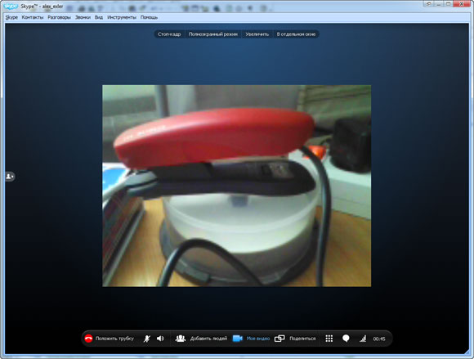Open the Инструменты menu
This screenshot has height=359, width=474.
(x=122, y=17)
